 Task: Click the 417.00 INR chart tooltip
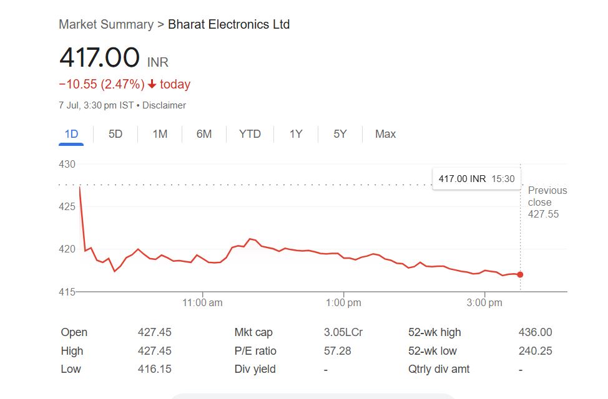pyautogui.click(x=476, y=179)
